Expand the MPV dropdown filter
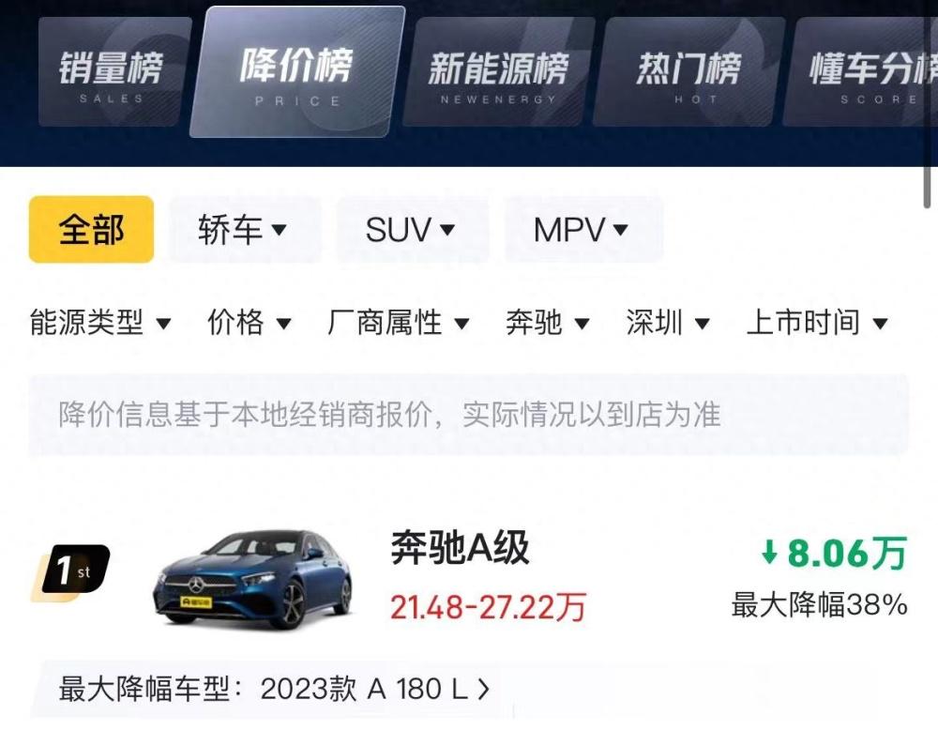The height and width of the screenshot is (730, 938). pos(582,229)
